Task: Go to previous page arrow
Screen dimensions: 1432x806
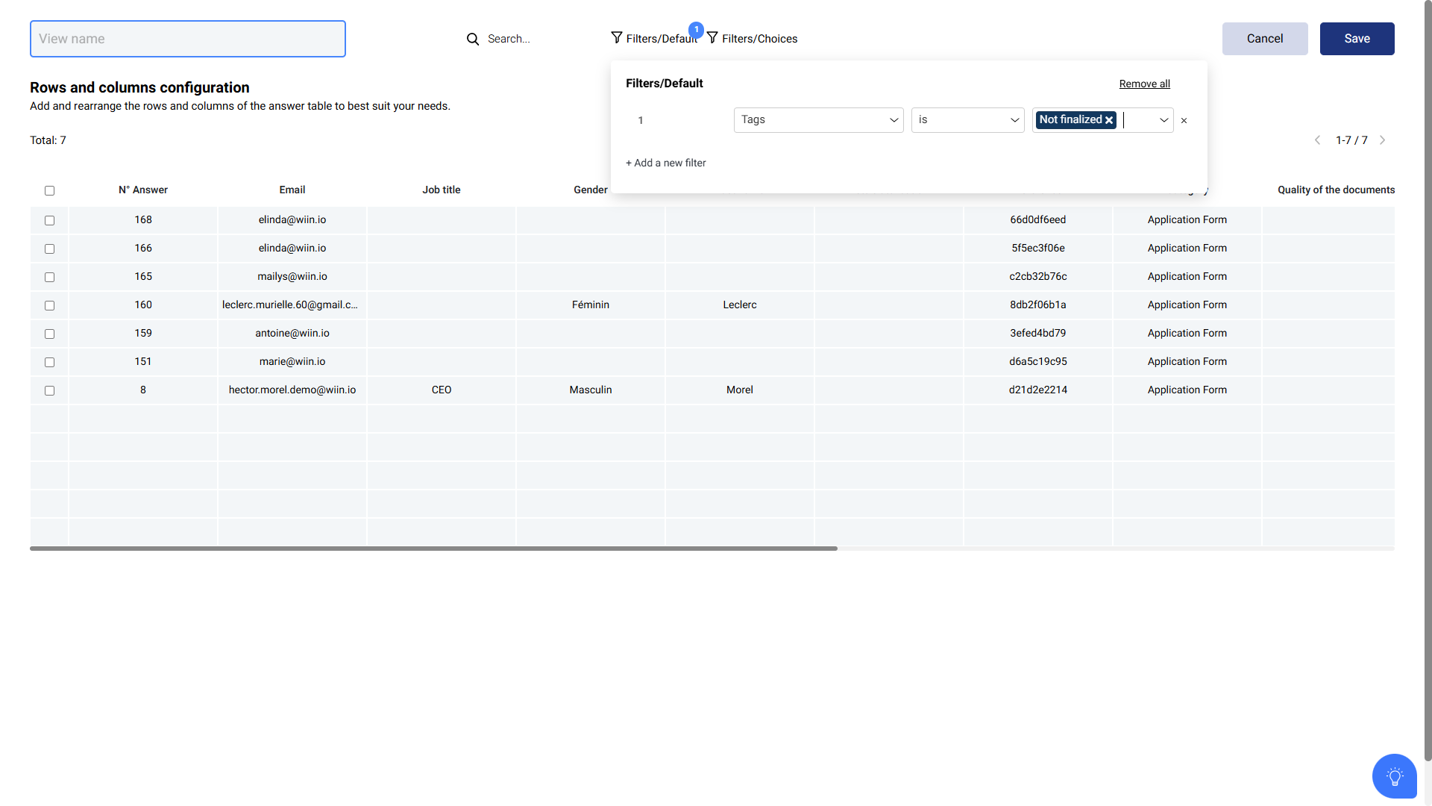Action: click(1317, 140)
